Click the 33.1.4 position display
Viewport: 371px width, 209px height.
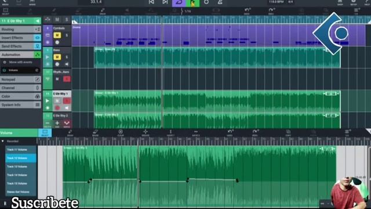pos(96,2)
